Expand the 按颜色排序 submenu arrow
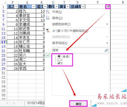Image resolution: width=127 pixels, height=107 pixels. point(107,24)
